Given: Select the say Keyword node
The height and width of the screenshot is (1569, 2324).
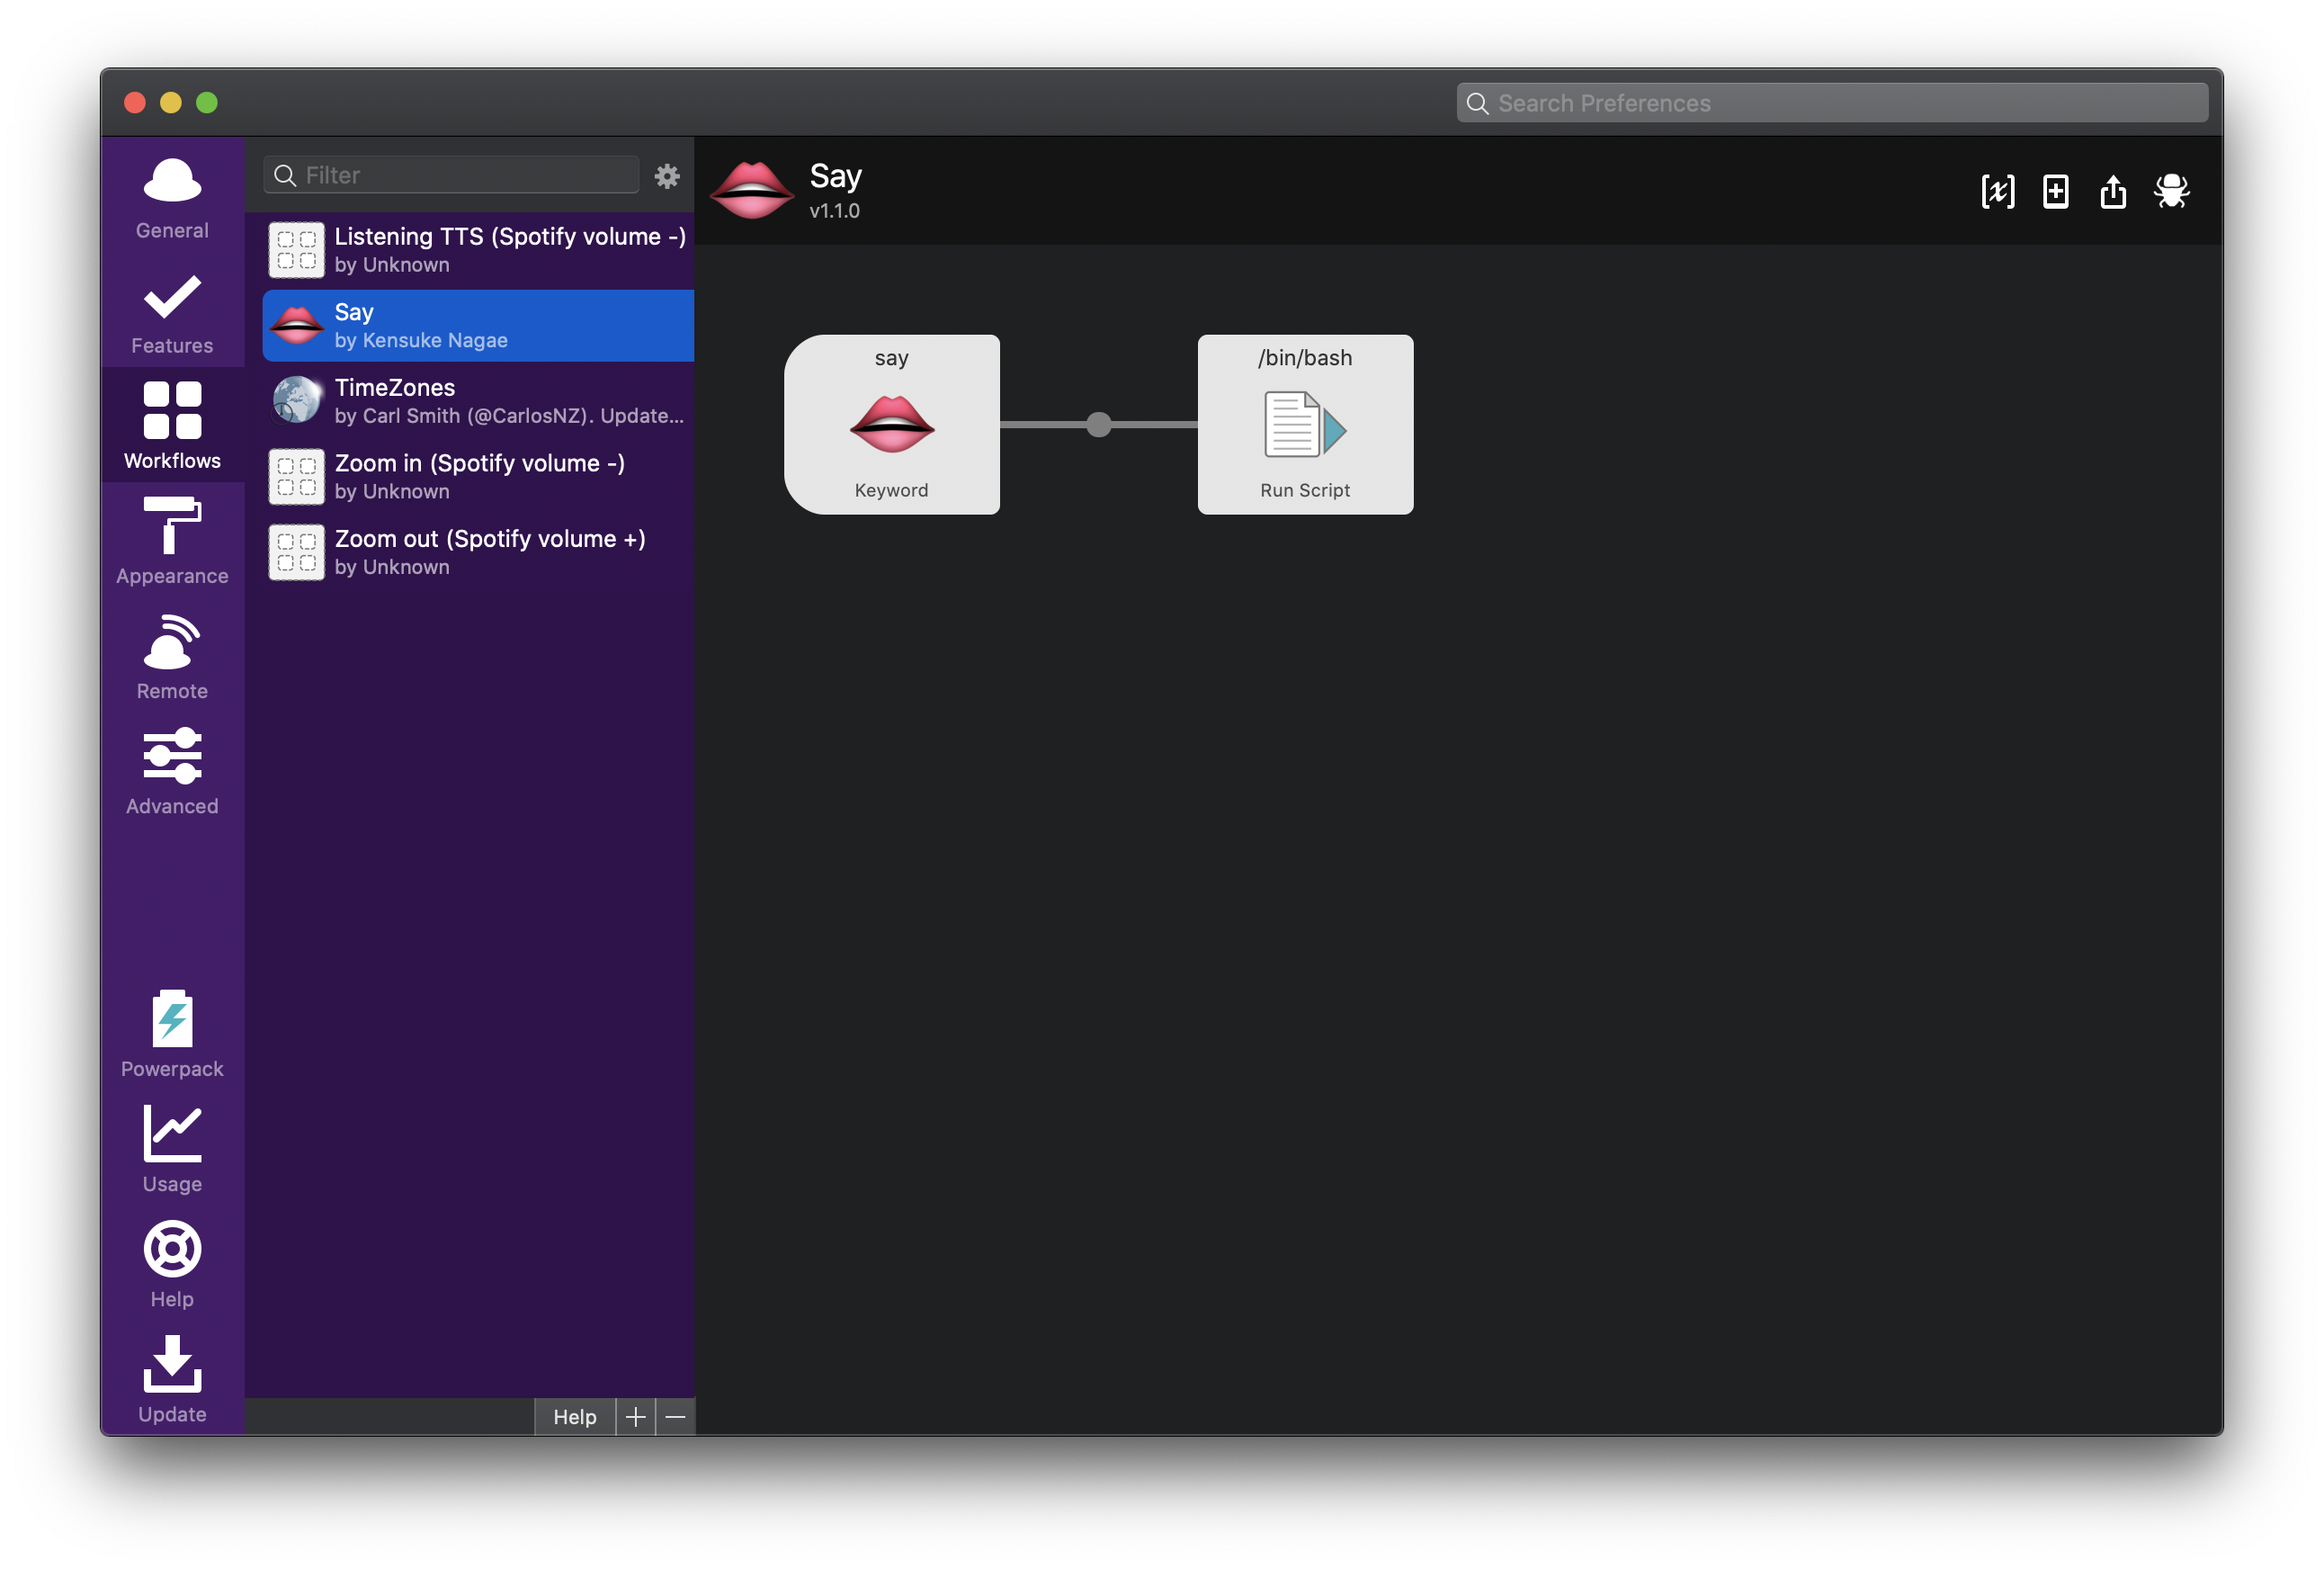Looking at the screenshot, I should pos(891,425).
